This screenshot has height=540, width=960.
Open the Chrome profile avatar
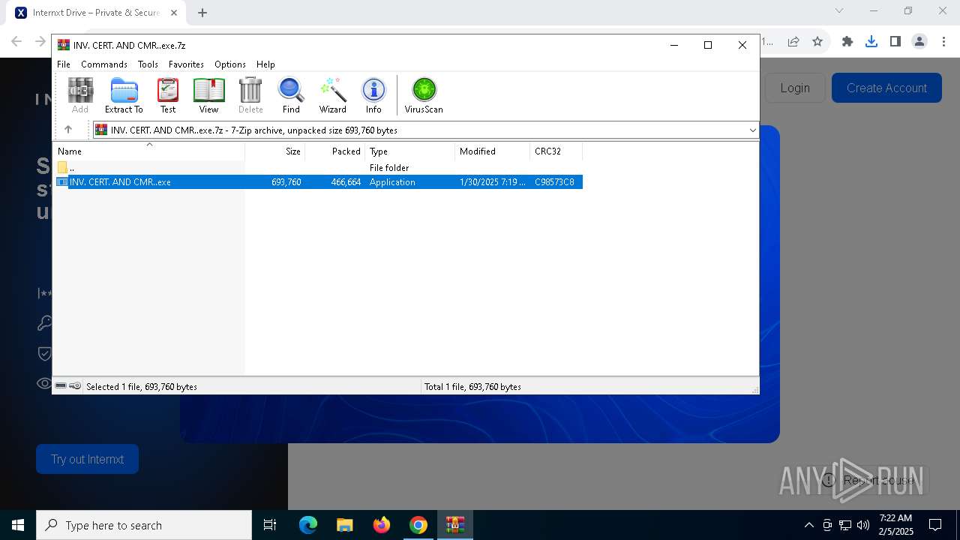click(x=919, y=42)
